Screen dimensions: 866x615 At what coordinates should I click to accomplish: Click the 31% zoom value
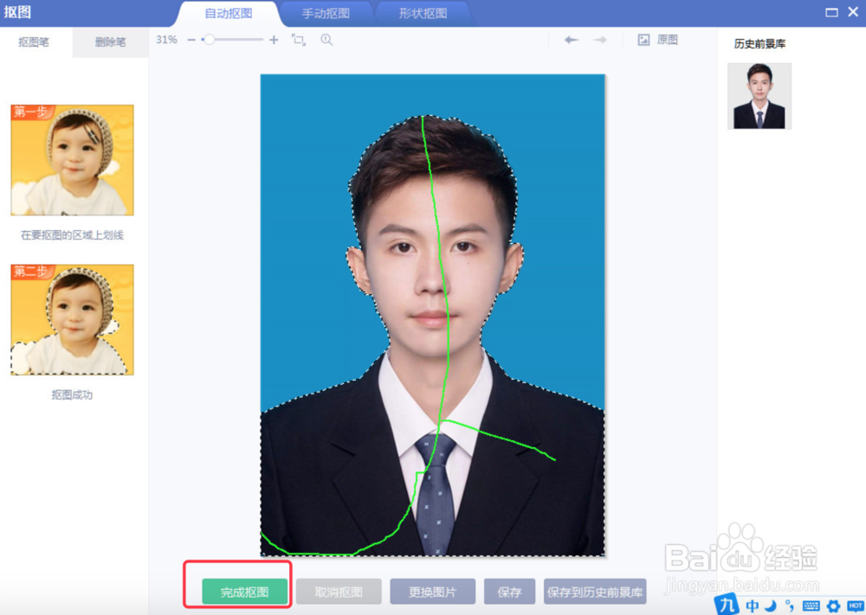click(x=166, y=40)
